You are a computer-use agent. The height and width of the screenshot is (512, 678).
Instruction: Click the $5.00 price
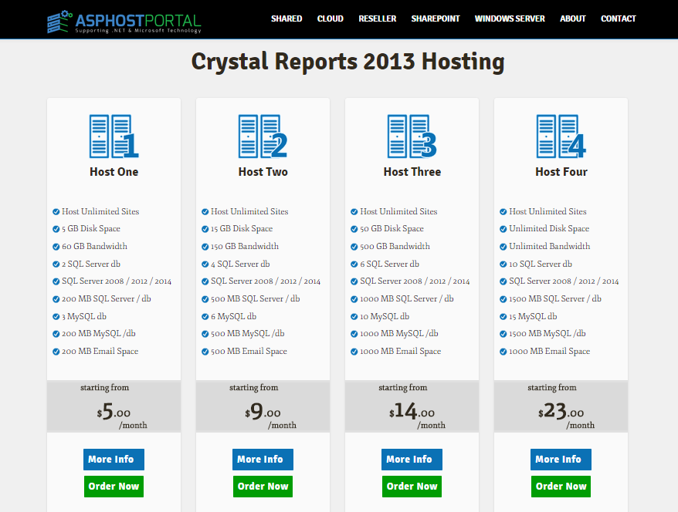(x=114, y=412)
